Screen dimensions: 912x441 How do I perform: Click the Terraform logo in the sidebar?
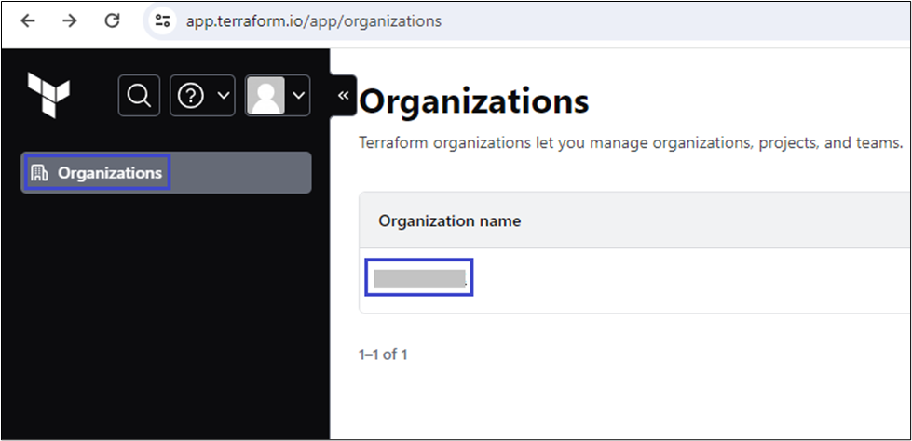[48, 95]
